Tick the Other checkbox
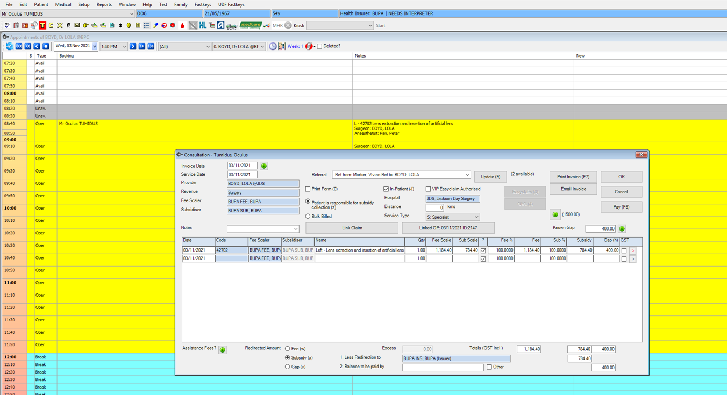This screenshot has height=395, width=727. coord(489,367)
